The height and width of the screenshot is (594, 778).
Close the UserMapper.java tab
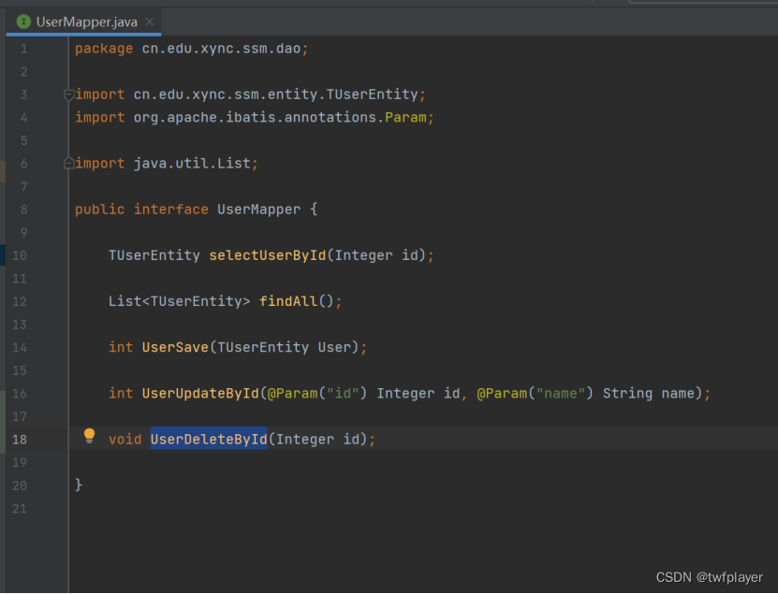(x=150, y=22)
